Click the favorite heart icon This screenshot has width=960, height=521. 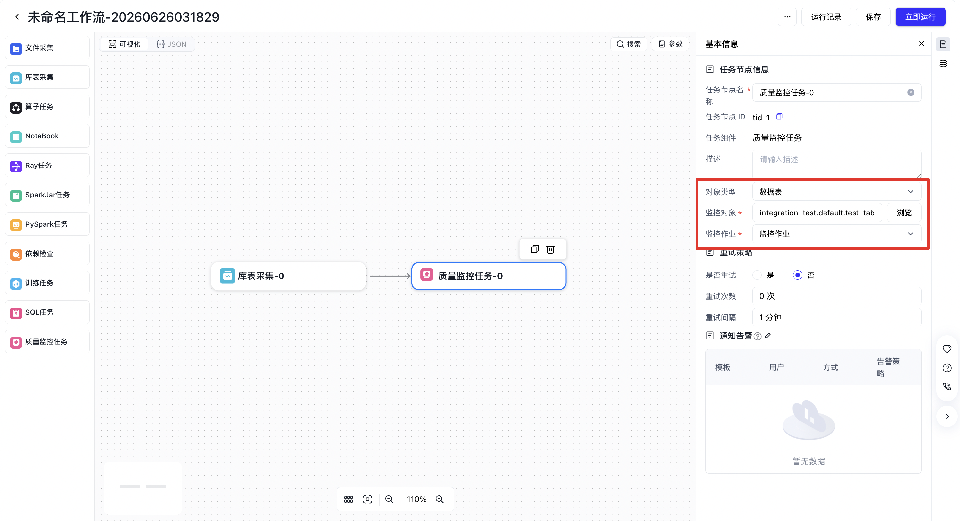tap(947, 349)
